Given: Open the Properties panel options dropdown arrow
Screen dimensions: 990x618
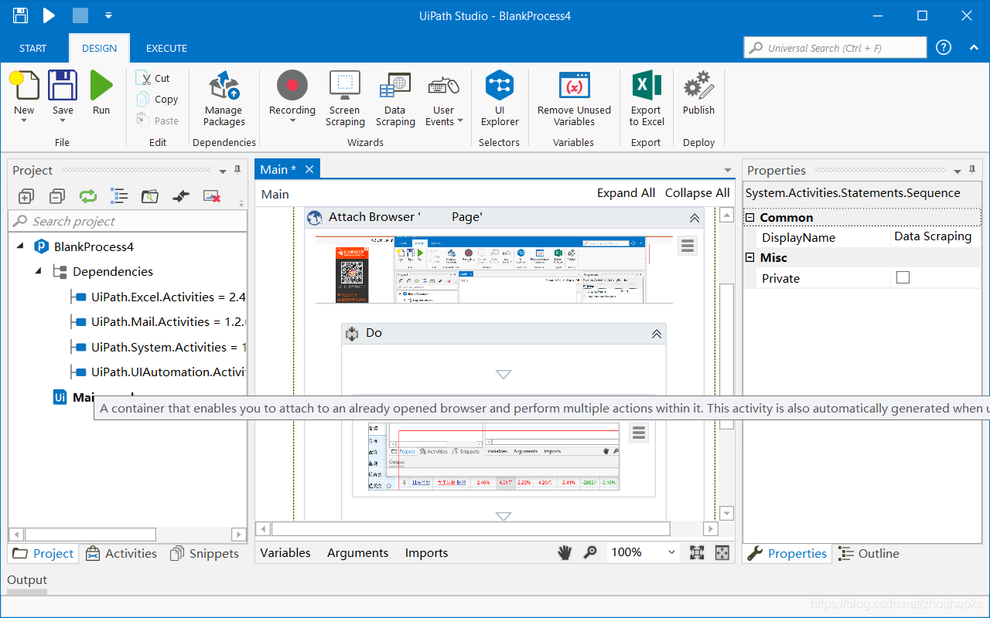Looking at the screenshot, I should [958, 171].
